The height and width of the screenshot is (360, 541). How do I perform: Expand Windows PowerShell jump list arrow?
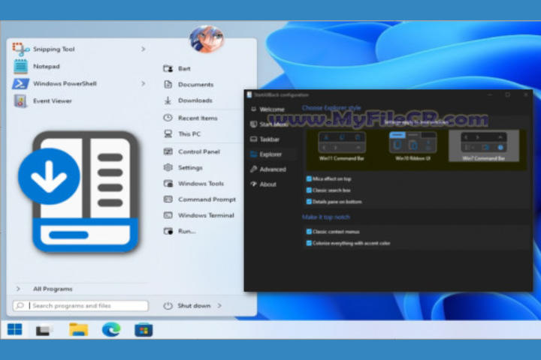[144, 84]
